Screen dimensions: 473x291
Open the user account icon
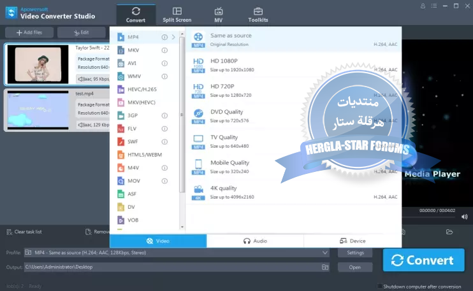pyautogui.click(x=423, y=6)
